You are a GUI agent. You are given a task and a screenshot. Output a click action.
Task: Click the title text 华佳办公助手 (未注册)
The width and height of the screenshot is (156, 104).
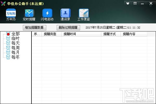point(25,4)
